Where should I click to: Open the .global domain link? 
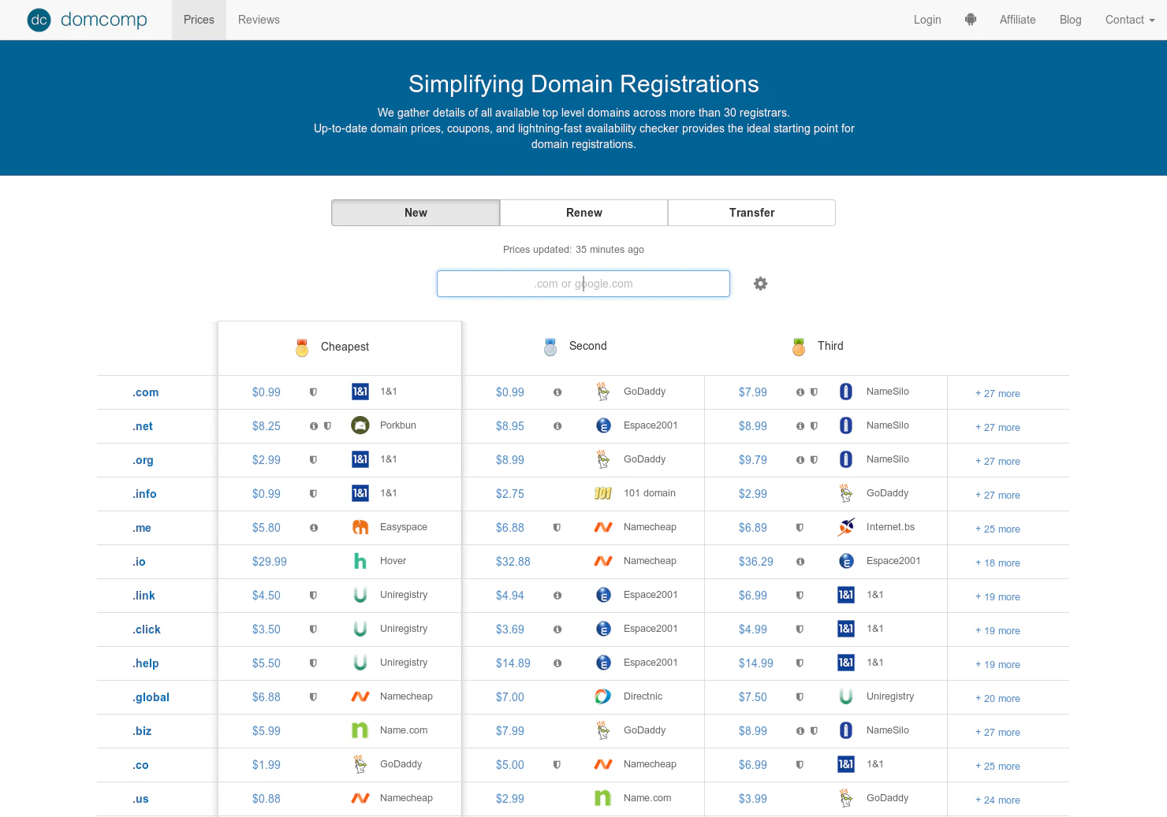click(x=151, y=697)
